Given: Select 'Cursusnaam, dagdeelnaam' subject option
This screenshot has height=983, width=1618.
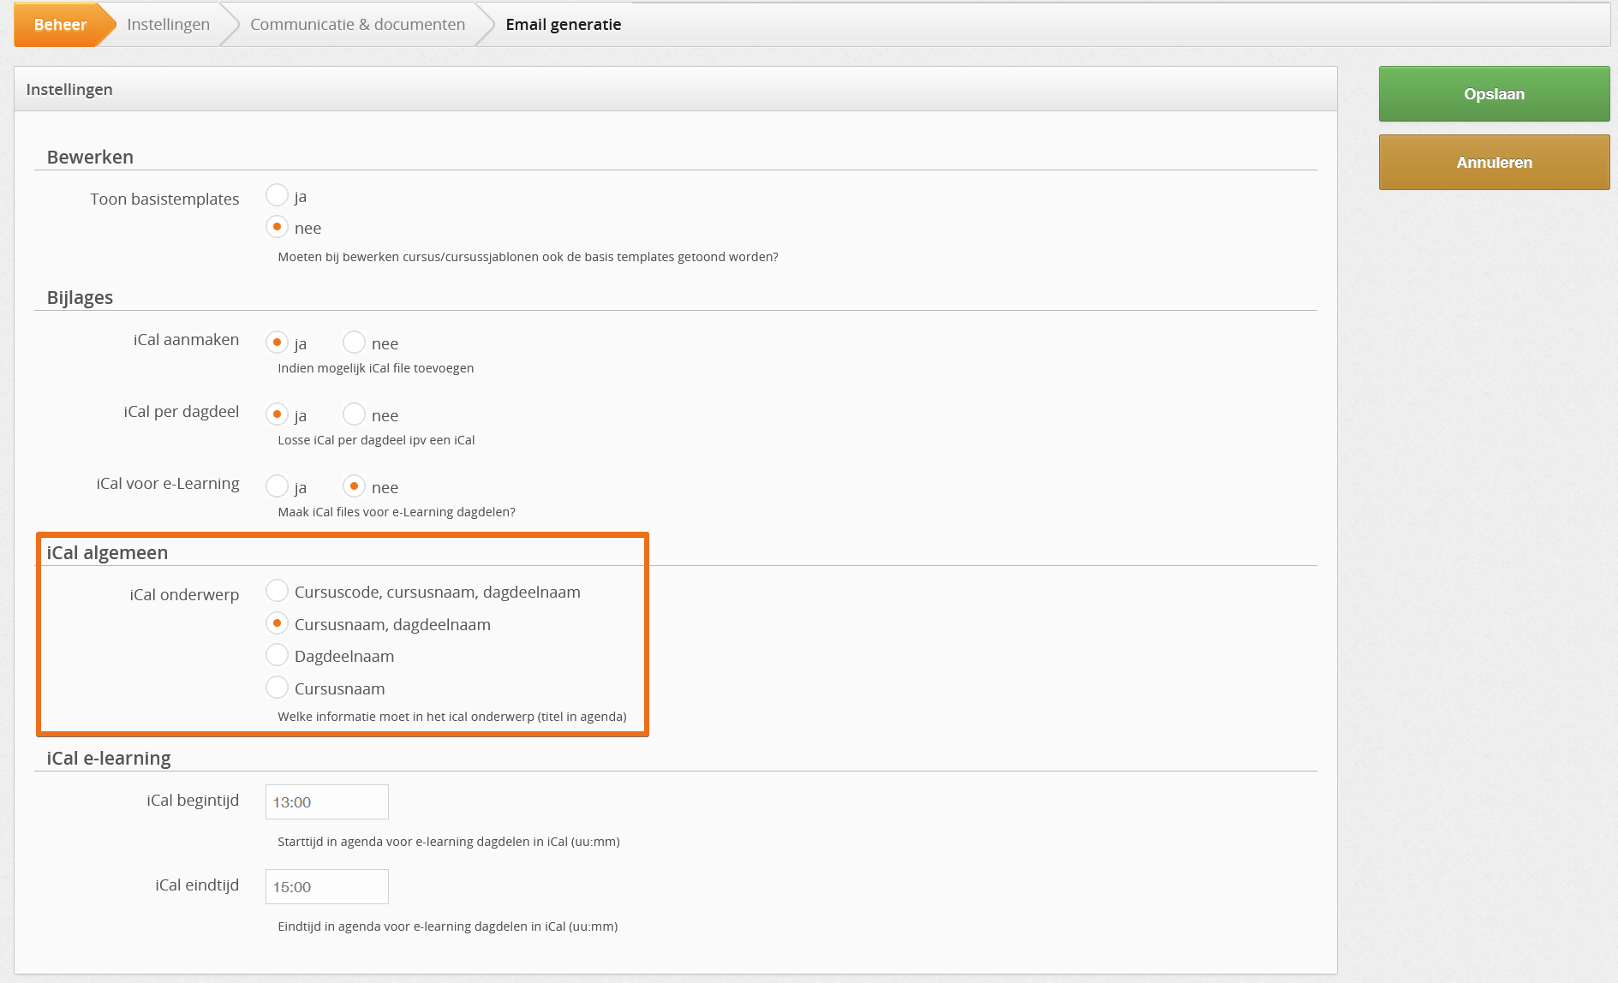Looking at the screenshot, I should click(277, 623).
